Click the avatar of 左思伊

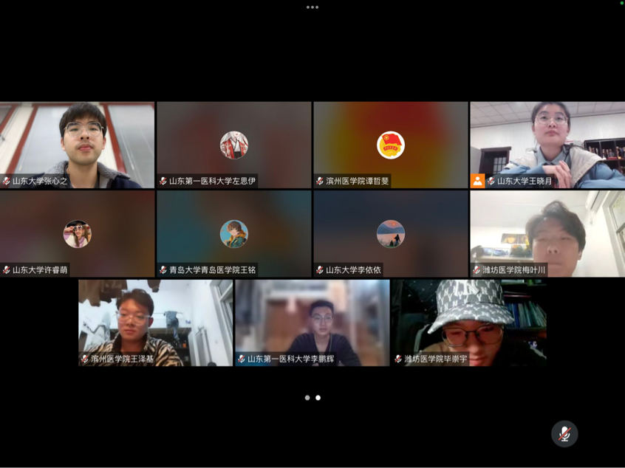(234, 145)
